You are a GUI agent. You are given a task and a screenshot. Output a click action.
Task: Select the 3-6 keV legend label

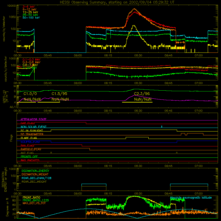pos(29,7)
